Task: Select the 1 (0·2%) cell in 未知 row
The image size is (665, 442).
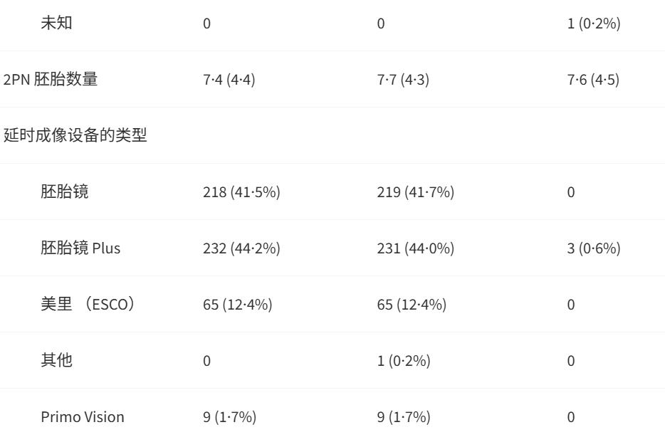Action: point(594,23)
